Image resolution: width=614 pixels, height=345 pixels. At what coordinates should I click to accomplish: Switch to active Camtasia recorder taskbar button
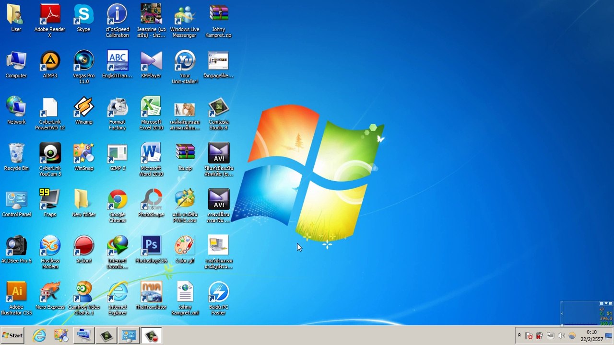click(151, 335)
